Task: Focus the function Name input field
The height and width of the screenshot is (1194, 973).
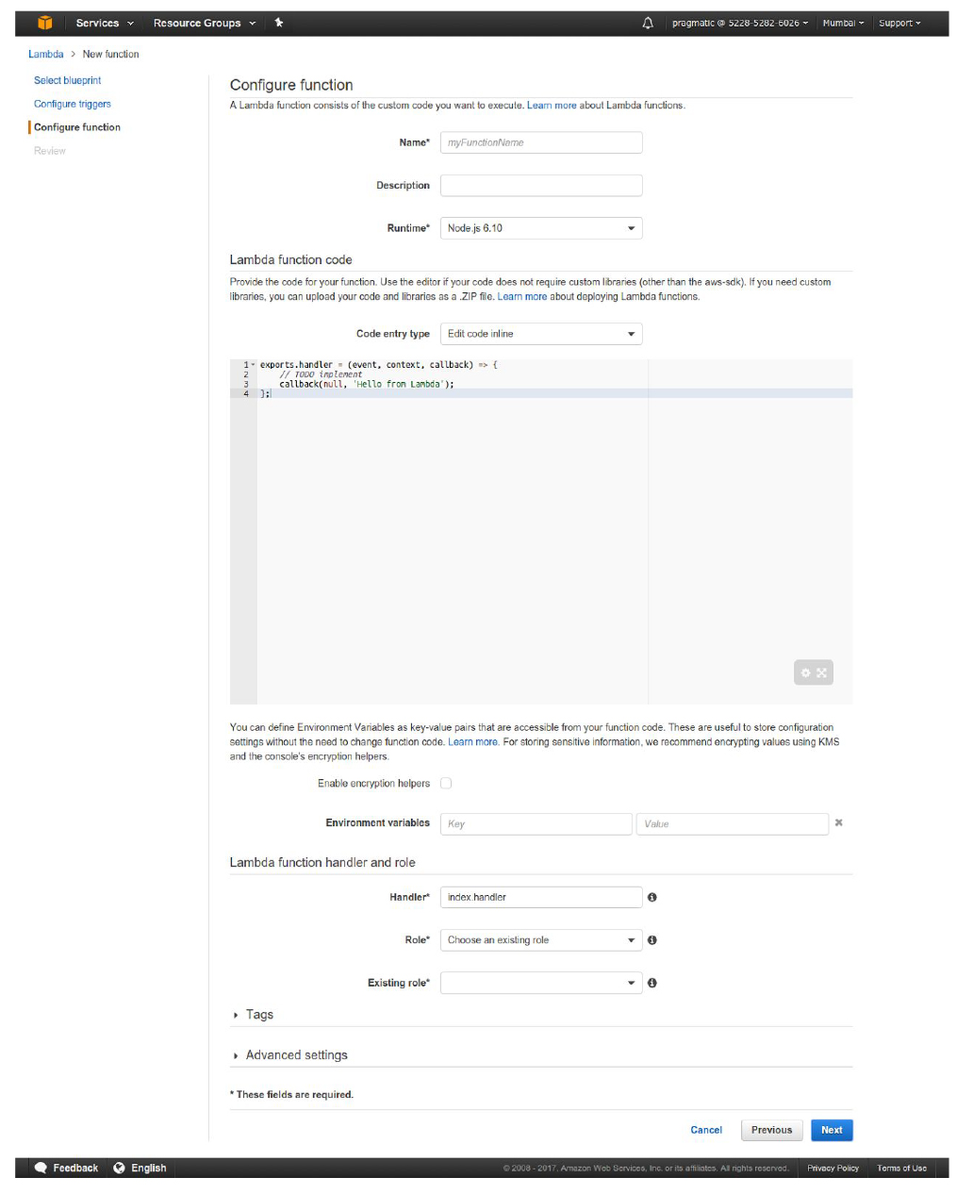Action: coord(541,142)
